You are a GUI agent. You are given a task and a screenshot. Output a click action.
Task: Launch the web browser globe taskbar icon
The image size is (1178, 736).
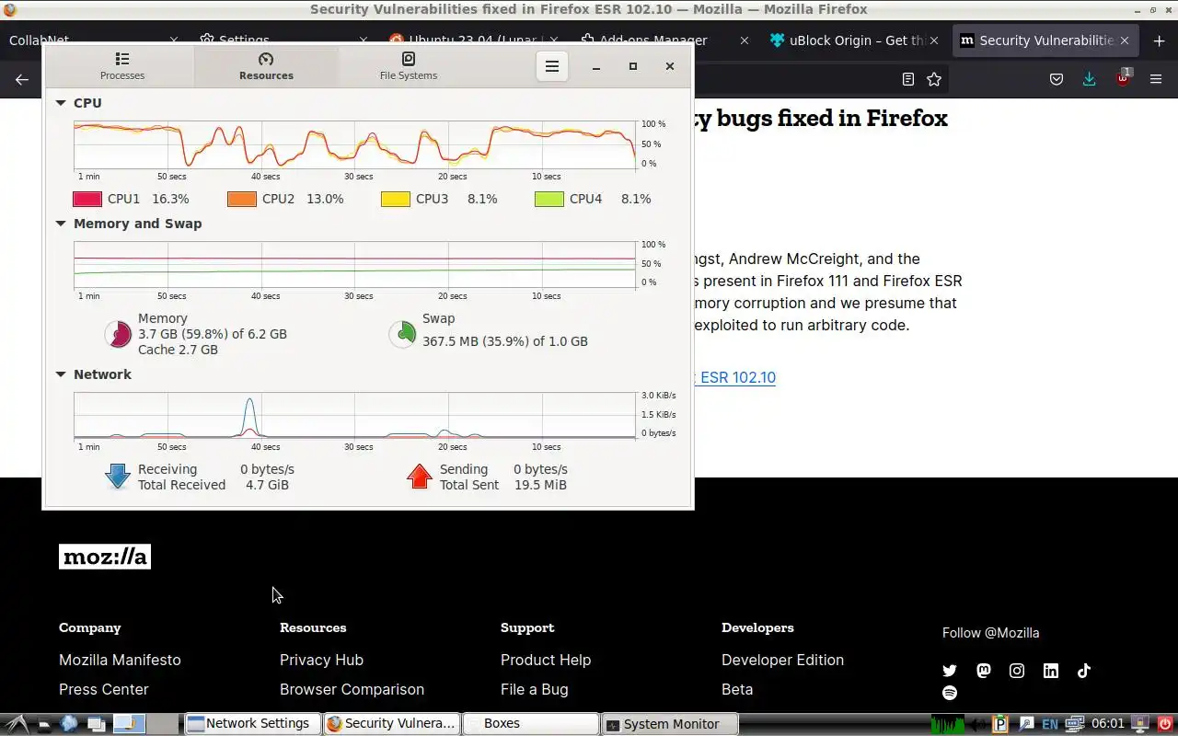(x=69, y=724)
